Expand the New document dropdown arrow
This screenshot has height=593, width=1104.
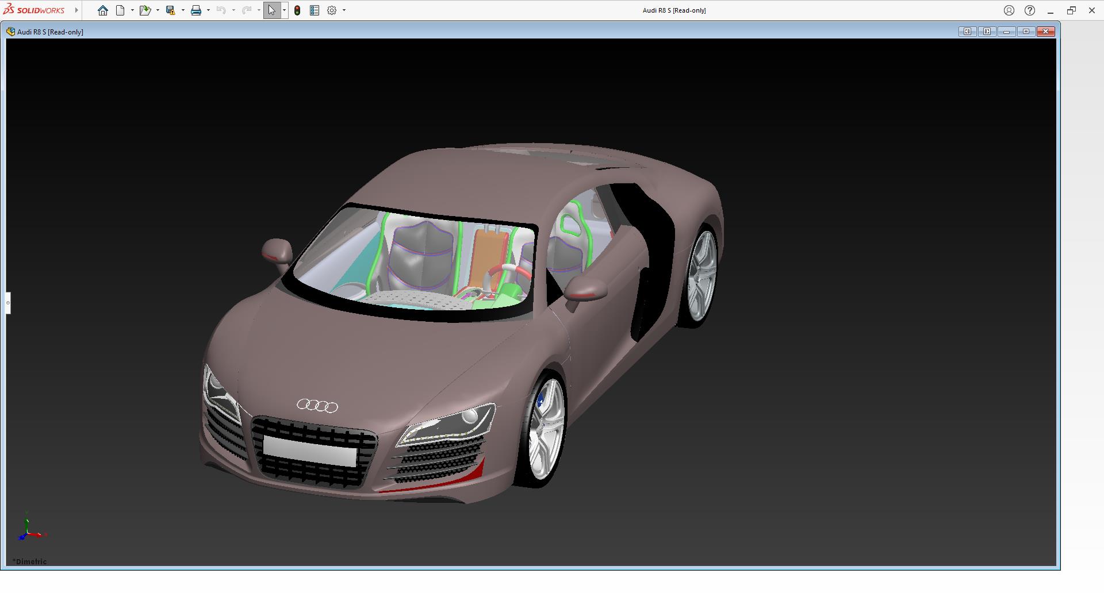coord(132,10)
